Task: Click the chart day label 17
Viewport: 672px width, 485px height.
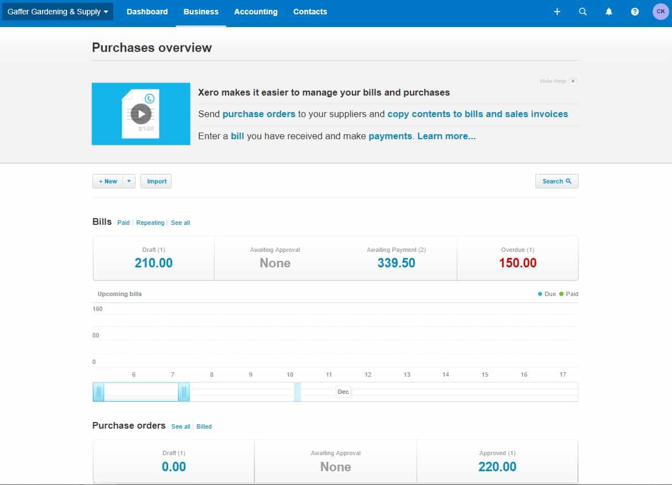Action: coord(562,375)
